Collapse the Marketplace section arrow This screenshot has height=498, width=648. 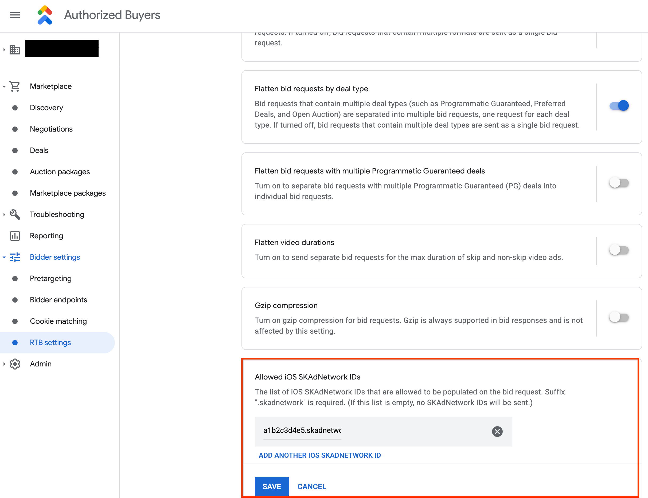[x=4, y=86]
